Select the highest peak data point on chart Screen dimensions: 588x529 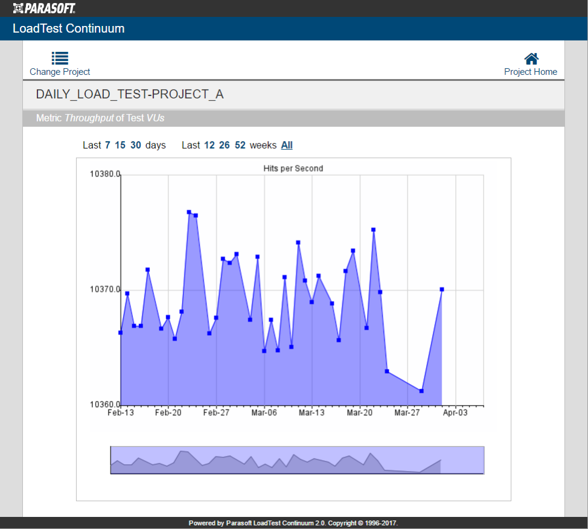(x=189, y=212)
